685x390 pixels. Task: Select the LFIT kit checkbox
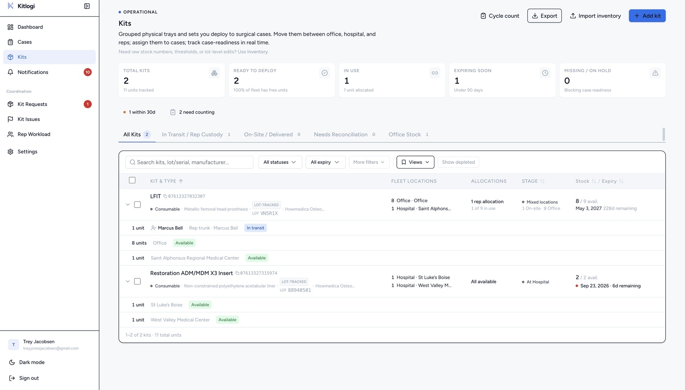[x=138, y=205]
